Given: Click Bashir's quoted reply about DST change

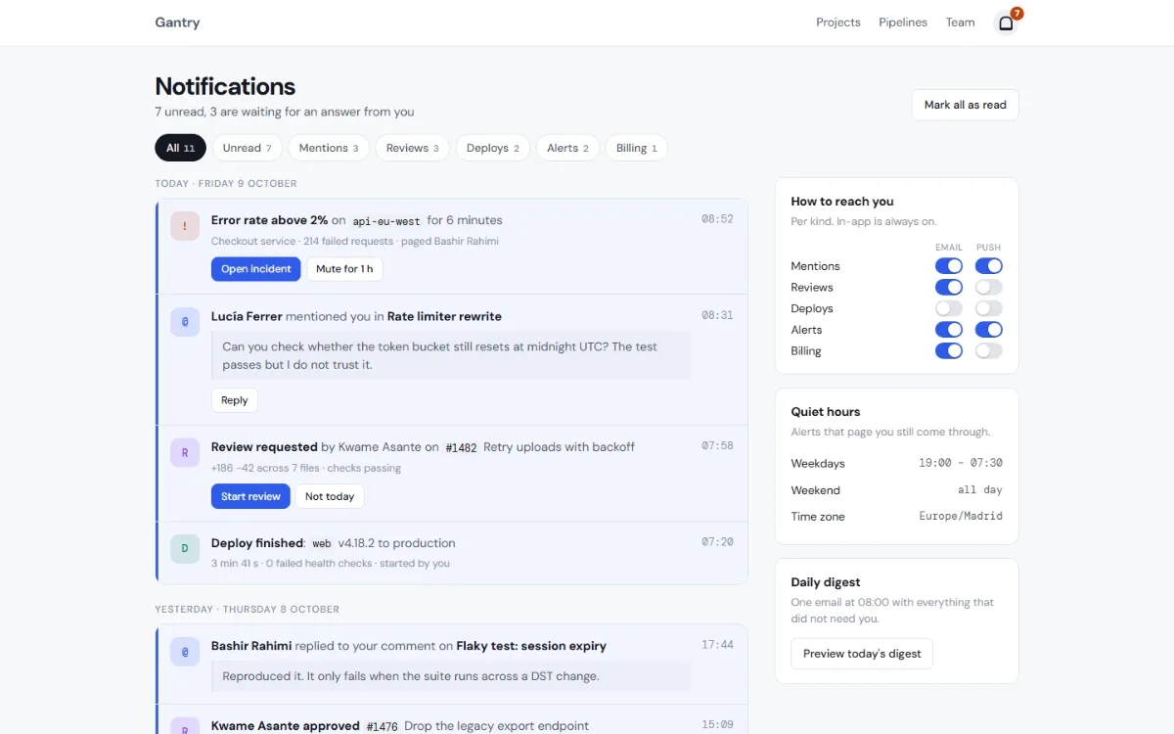Looking at the screenshot, I should click(451, 676).
